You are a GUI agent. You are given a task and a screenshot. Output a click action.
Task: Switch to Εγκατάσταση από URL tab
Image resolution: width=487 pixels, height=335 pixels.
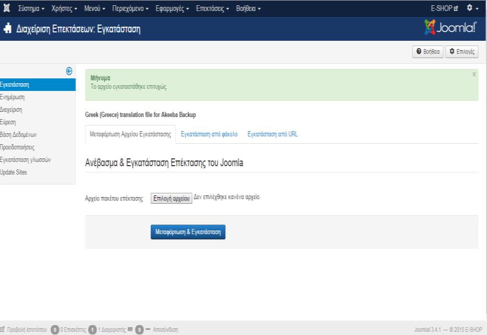pyautogui.click(x=272, y=134)
